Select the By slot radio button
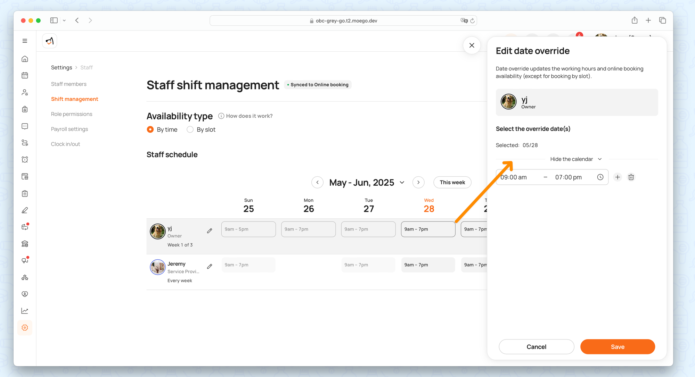The width and height of the screenshot is (695, 377). 190,129
